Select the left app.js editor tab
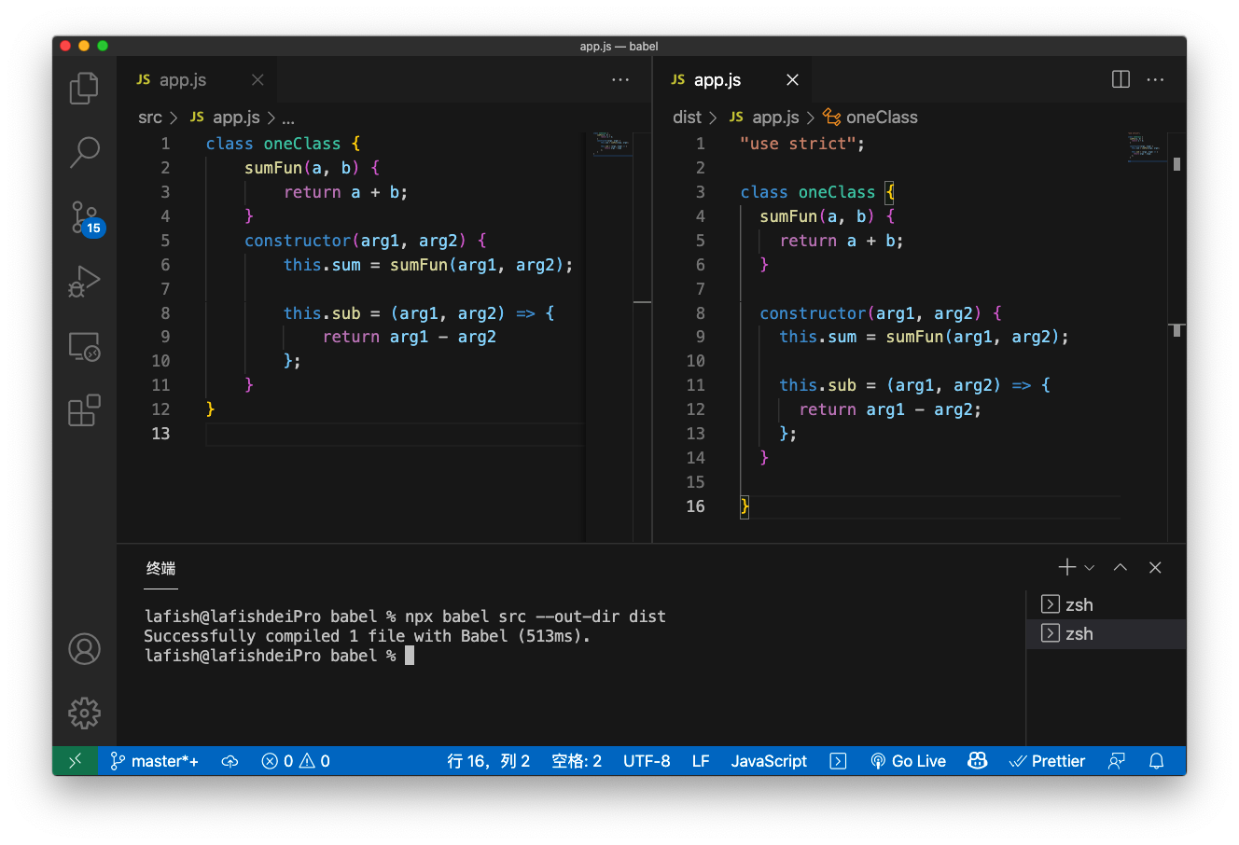Image resolution: width=1239 pixels, height=845 pixels. click(x=182, y=80)
